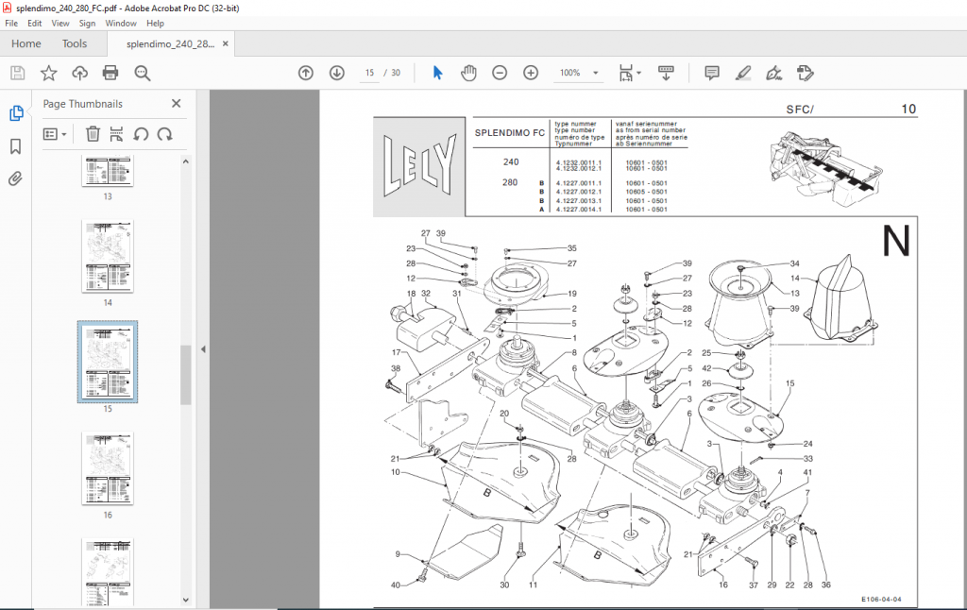Open the find text magnifier tool
The image size is (967, 610).
pyautogui.click(x=143, y=73)
